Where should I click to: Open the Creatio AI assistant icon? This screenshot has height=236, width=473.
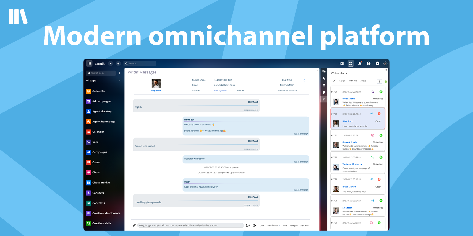(x=342, y=63)
